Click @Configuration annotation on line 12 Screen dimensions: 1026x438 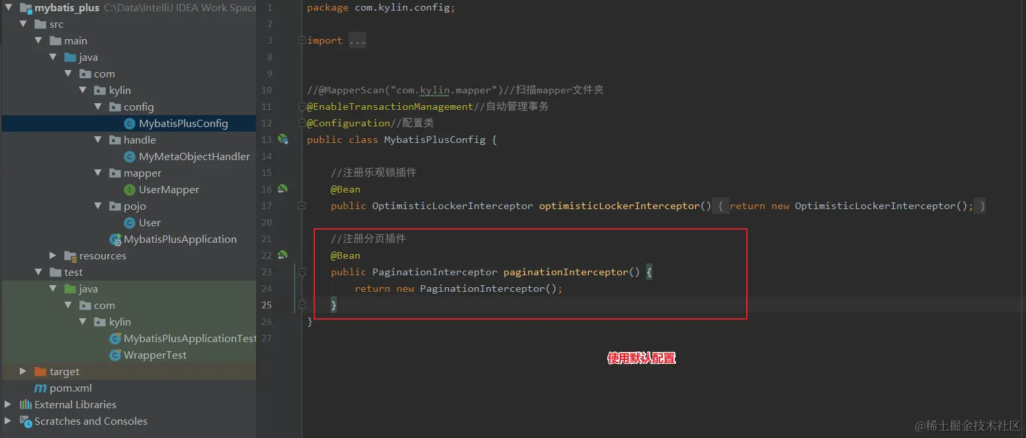point(349,123)
